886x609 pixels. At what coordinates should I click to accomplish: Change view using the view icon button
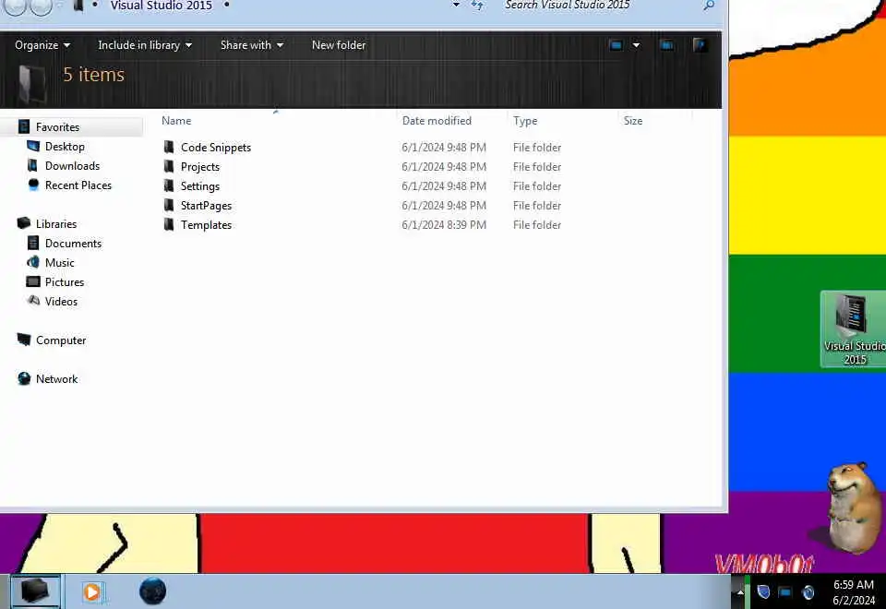point(616,45)
